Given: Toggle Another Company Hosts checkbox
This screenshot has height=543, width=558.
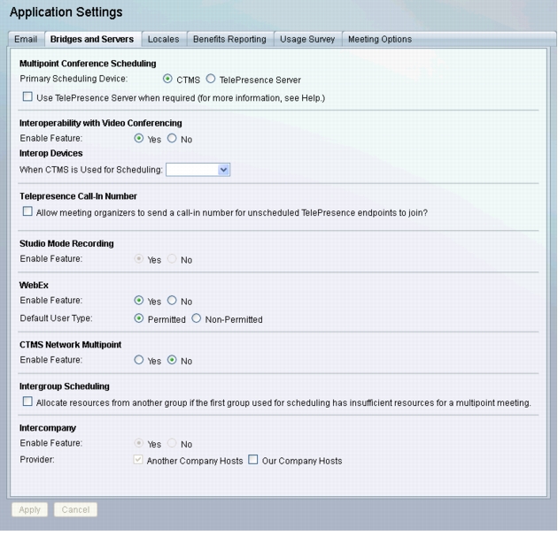Looking at the screenshot, I should click(137, 460).
